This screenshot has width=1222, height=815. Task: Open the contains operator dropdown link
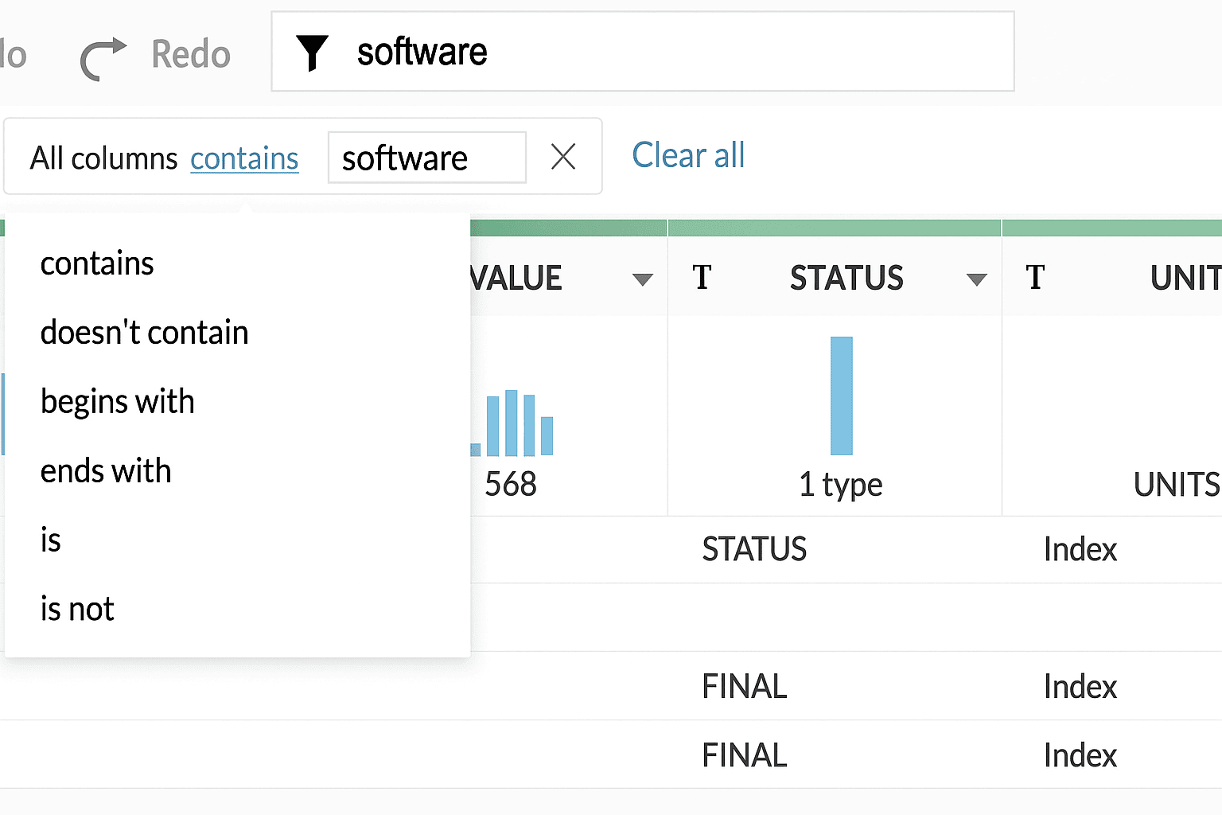[x=244, y=158]
